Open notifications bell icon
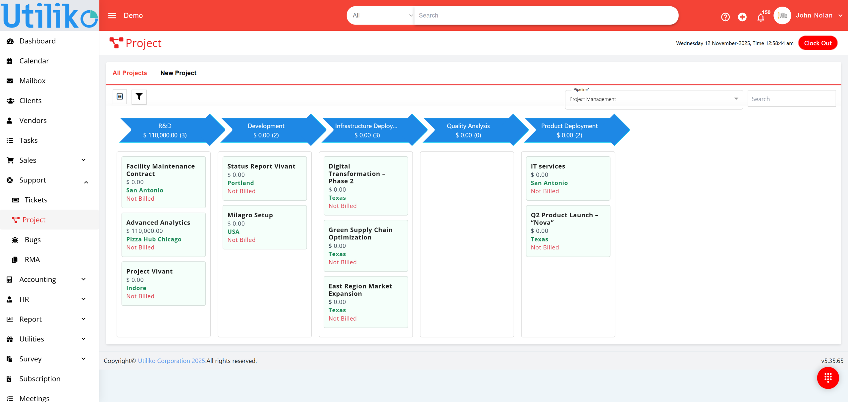 click(x=761, y=17)
